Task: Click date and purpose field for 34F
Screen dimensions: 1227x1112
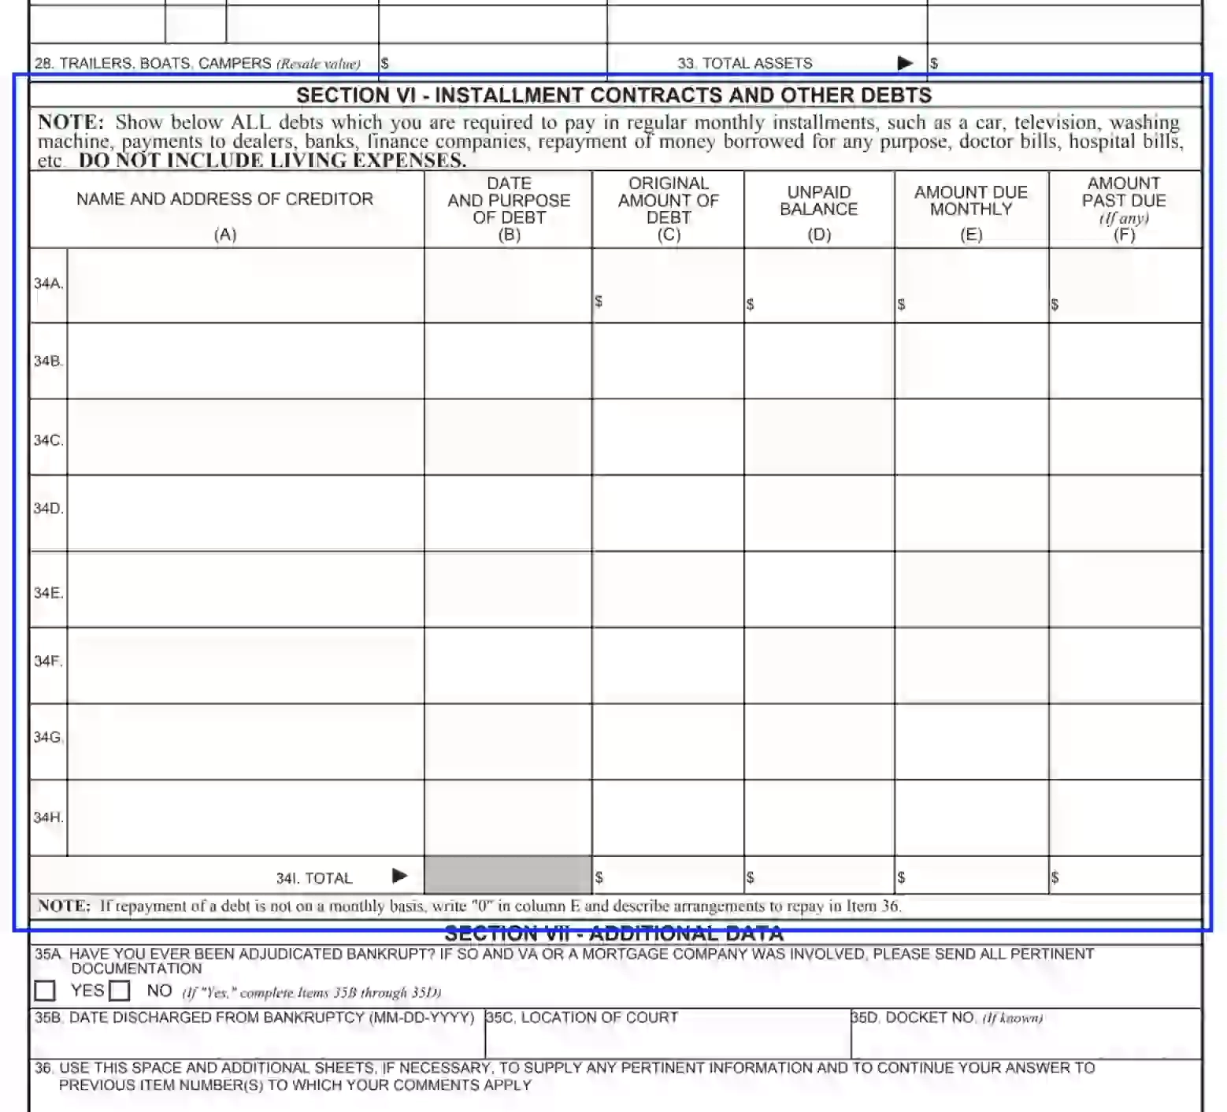Action: tap(508, 665)
